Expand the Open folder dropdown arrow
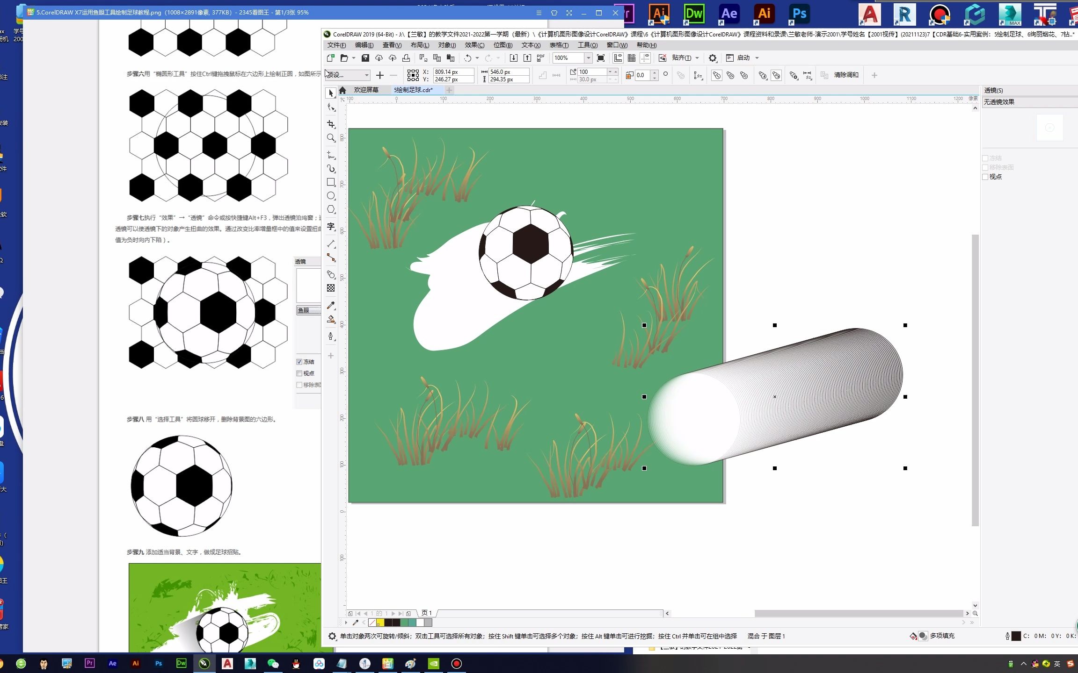1078x673 pixels. tap(354, 58)
